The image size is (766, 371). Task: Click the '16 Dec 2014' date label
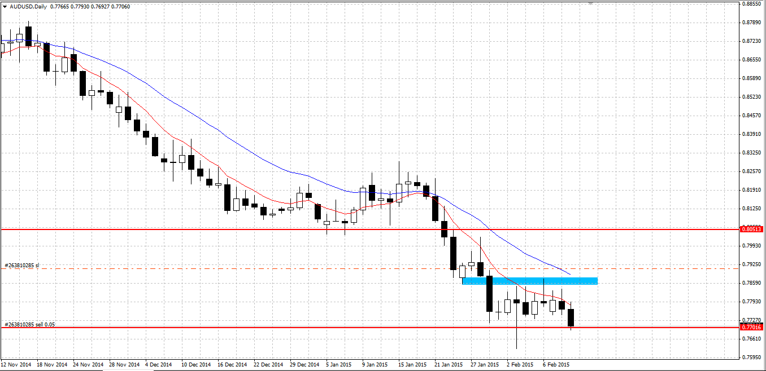pos(231,365)
